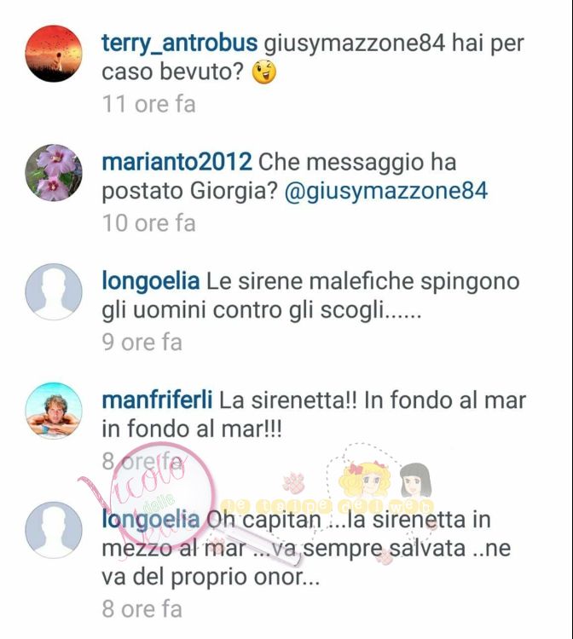Tap the "11 ore fa" timestamp
This screenshot has width=573, height=639.
149,104
